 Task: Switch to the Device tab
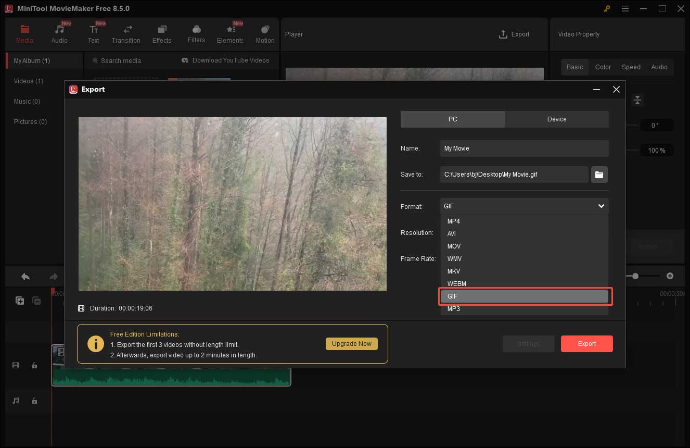click(556, 119)
